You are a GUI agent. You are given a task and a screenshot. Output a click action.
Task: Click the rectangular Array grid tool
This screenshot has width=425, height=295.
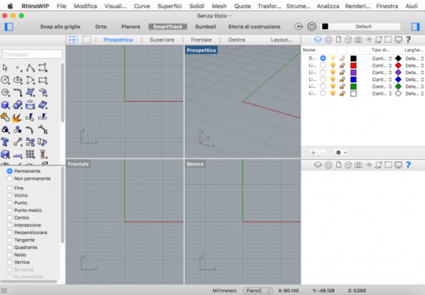[30, 154]
